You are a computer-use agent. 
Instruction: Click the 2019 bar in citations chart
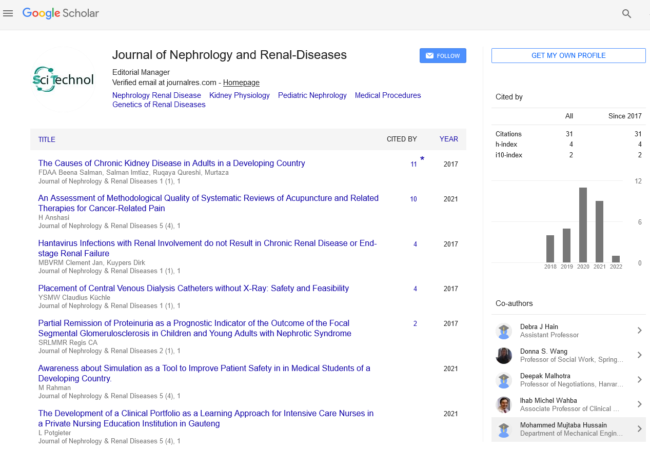(566, 246)
